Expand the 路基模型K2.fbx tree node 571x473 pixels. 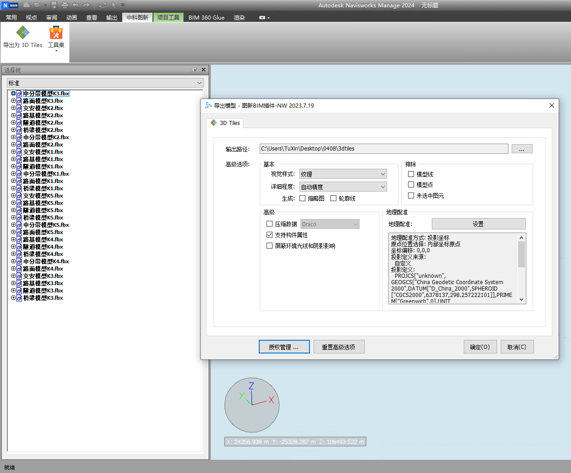point(13,115)
